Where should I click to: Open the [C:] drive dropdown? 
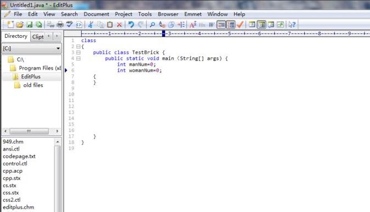[31, 48]
